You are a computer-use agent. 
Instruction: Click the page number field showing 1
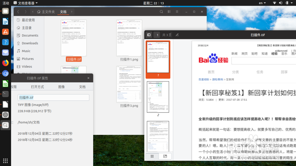point(157,35)
